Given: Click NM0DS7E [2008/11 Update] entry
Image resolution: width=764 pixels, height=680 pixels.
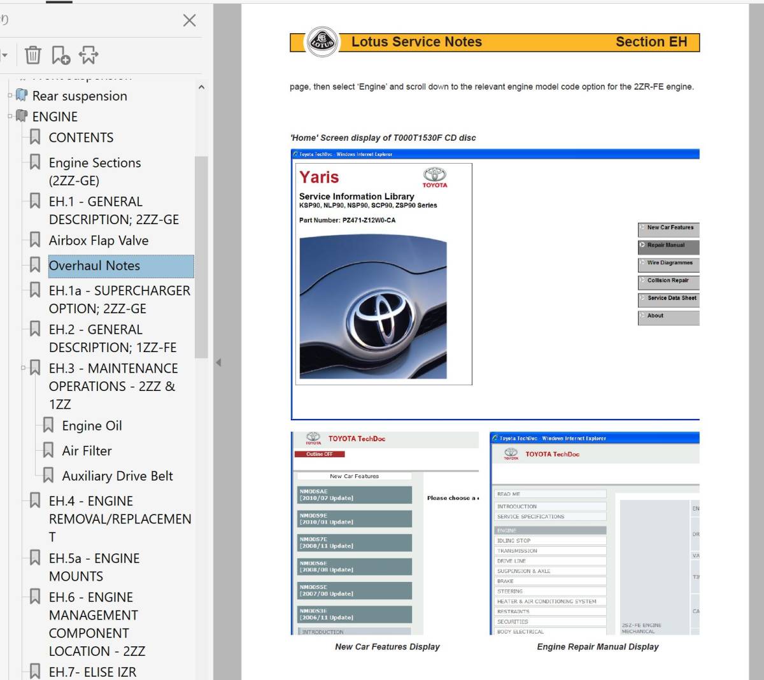Looking at the screenshot, I should [355, 542].
